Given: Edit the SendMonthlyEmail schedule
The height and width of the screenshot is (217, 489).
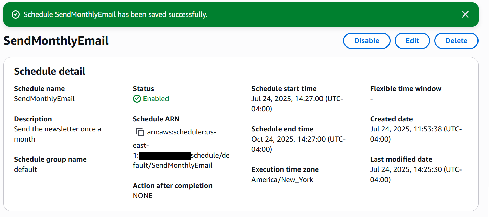Looking at the screenshot, I should (412, 41).
